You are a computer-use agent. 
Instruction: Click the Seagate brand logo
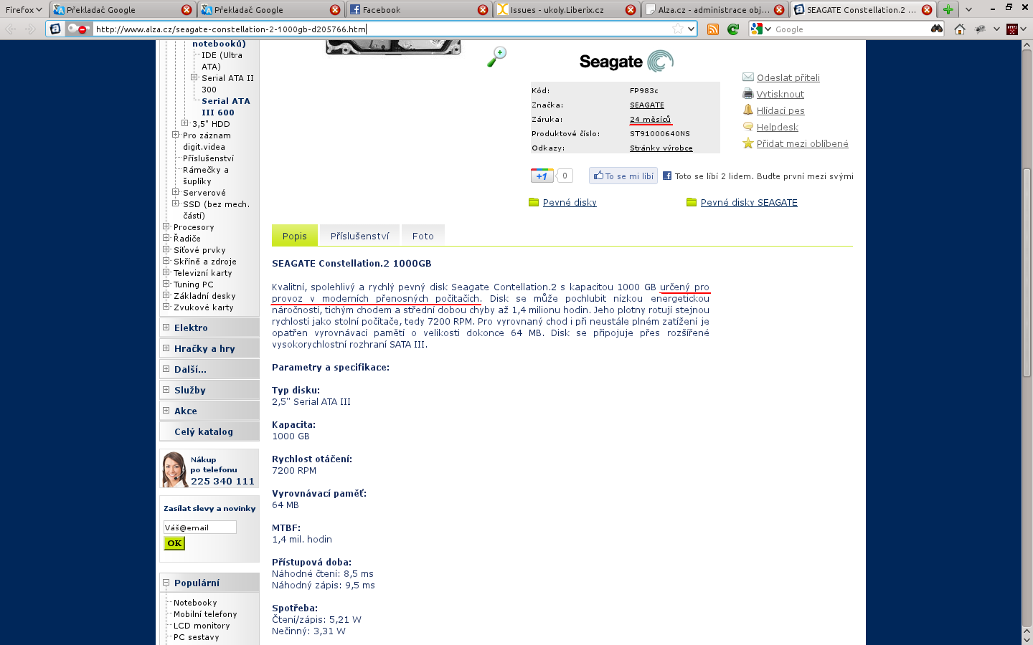pos(626,62)
